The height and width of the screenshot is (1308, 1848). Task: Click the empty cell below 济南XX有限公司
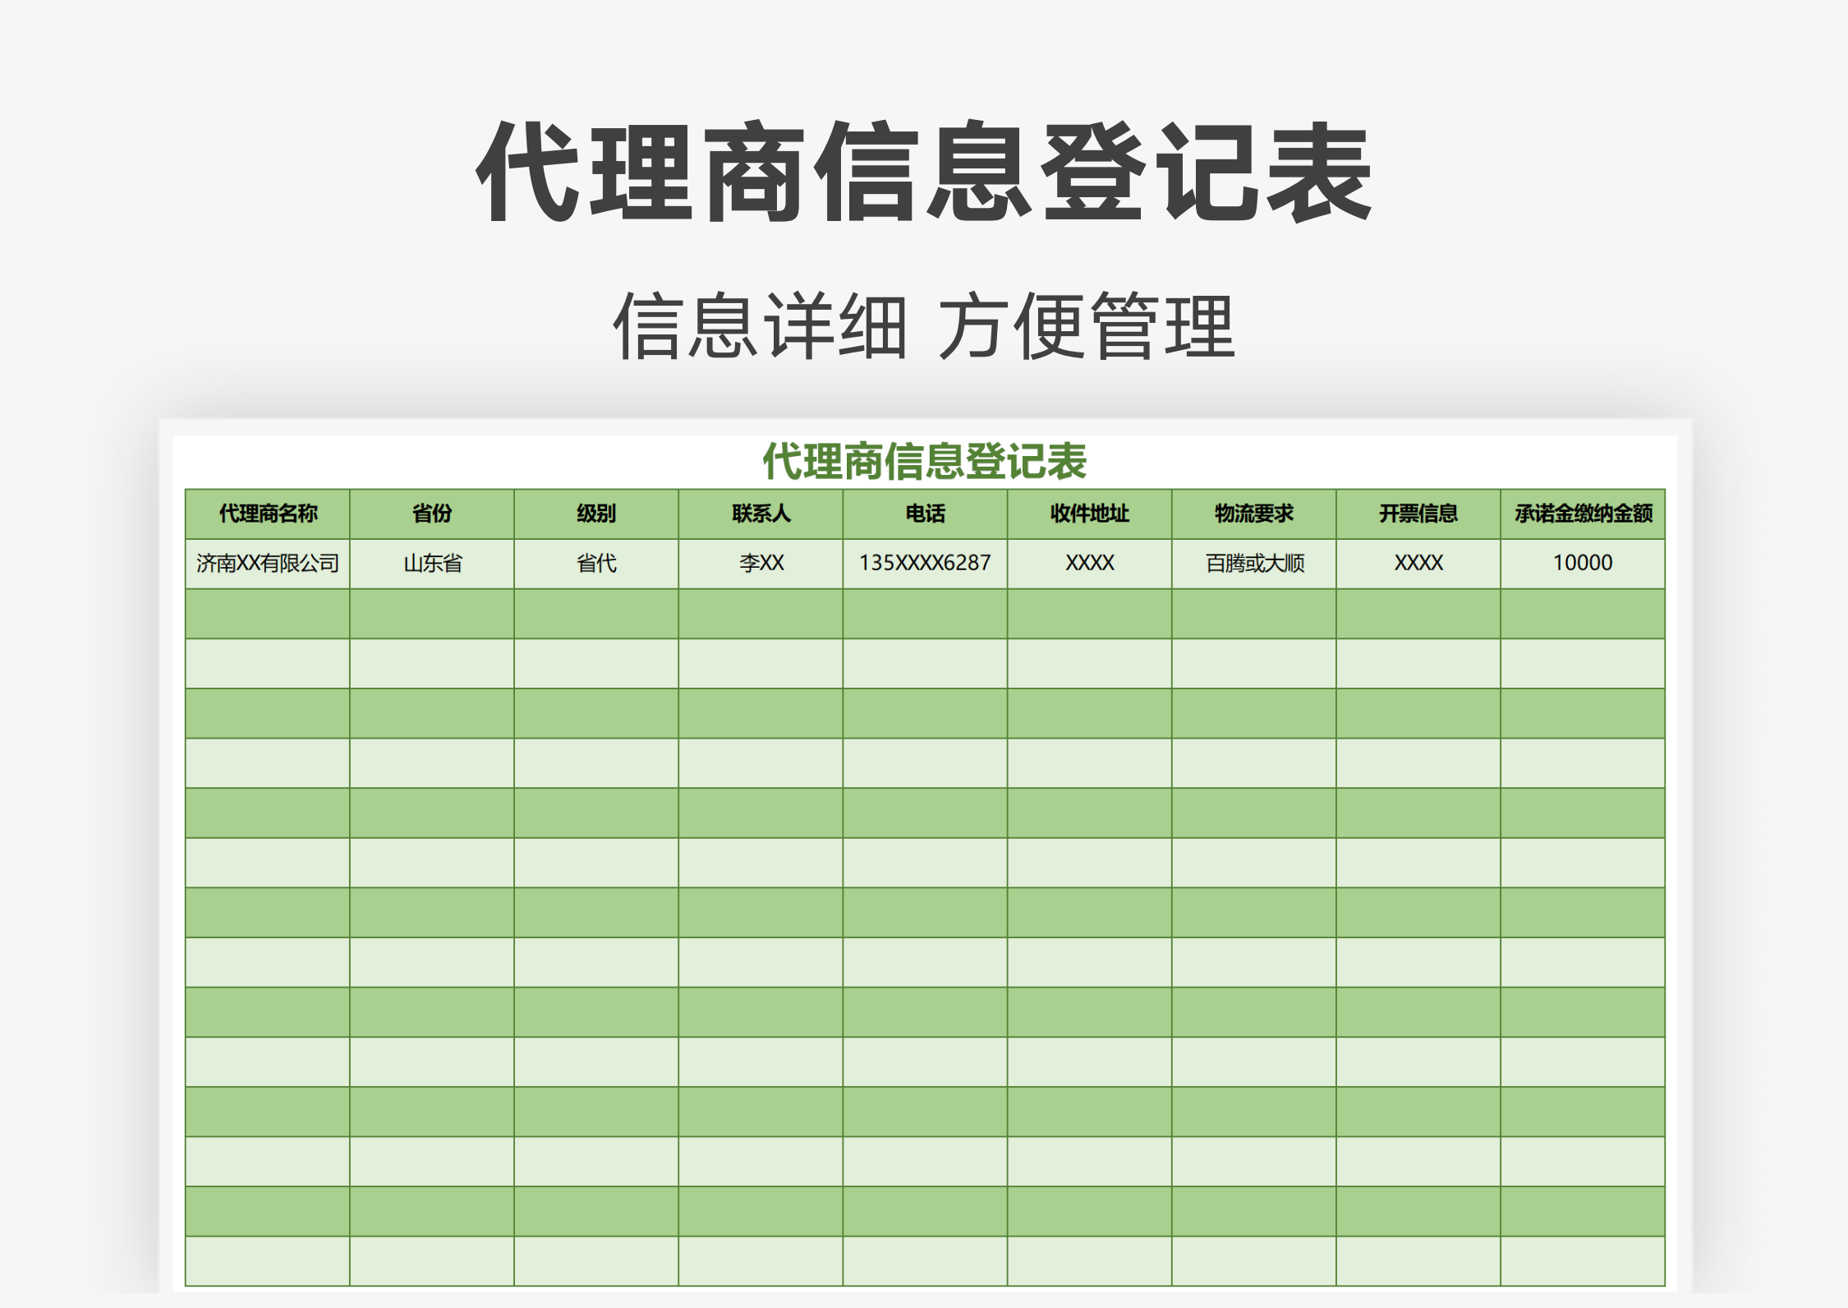coord(269,614)
